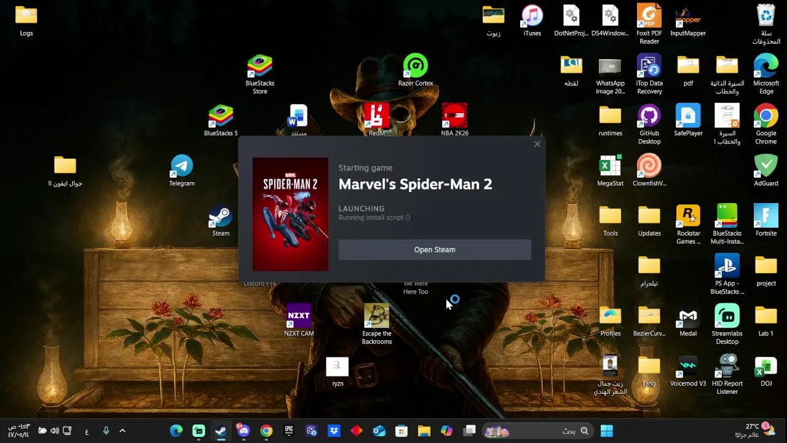Open DS4Windows desktop shortcut
787x443 pixels.
(611, 20)
